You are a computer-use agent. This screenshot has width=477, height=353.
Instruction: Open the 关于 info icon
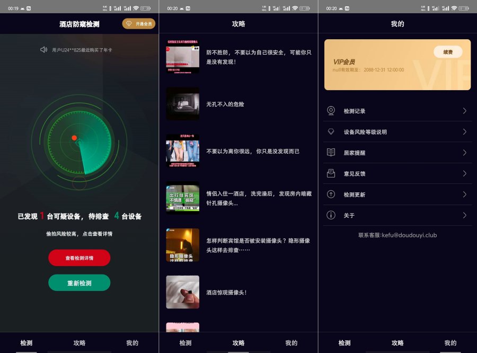click(x=330, y=216)
